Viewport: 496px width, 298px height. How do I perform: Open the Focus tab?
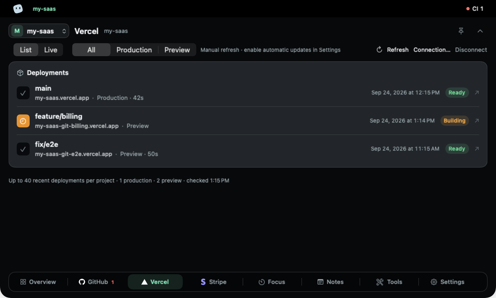[x=272, y=282]
